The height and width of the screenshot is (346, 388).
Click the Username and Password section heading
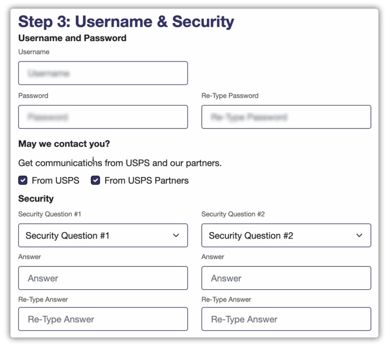coord(72,38)
